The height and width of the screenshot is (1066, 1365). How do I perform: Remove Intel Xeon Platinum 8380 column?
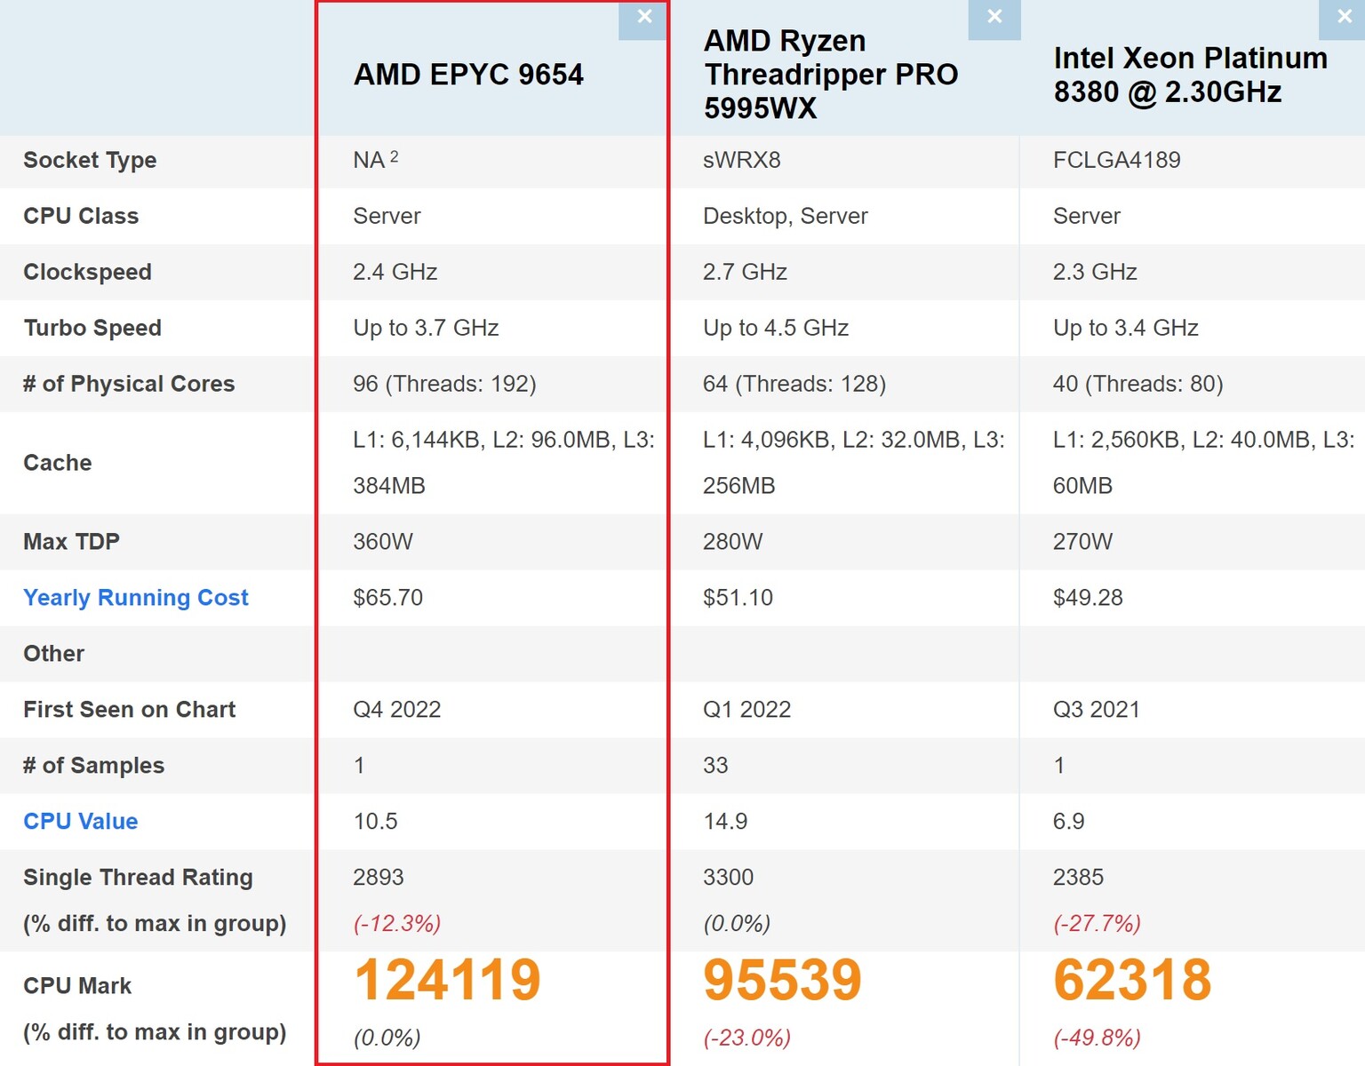[x=1343, y=18]
